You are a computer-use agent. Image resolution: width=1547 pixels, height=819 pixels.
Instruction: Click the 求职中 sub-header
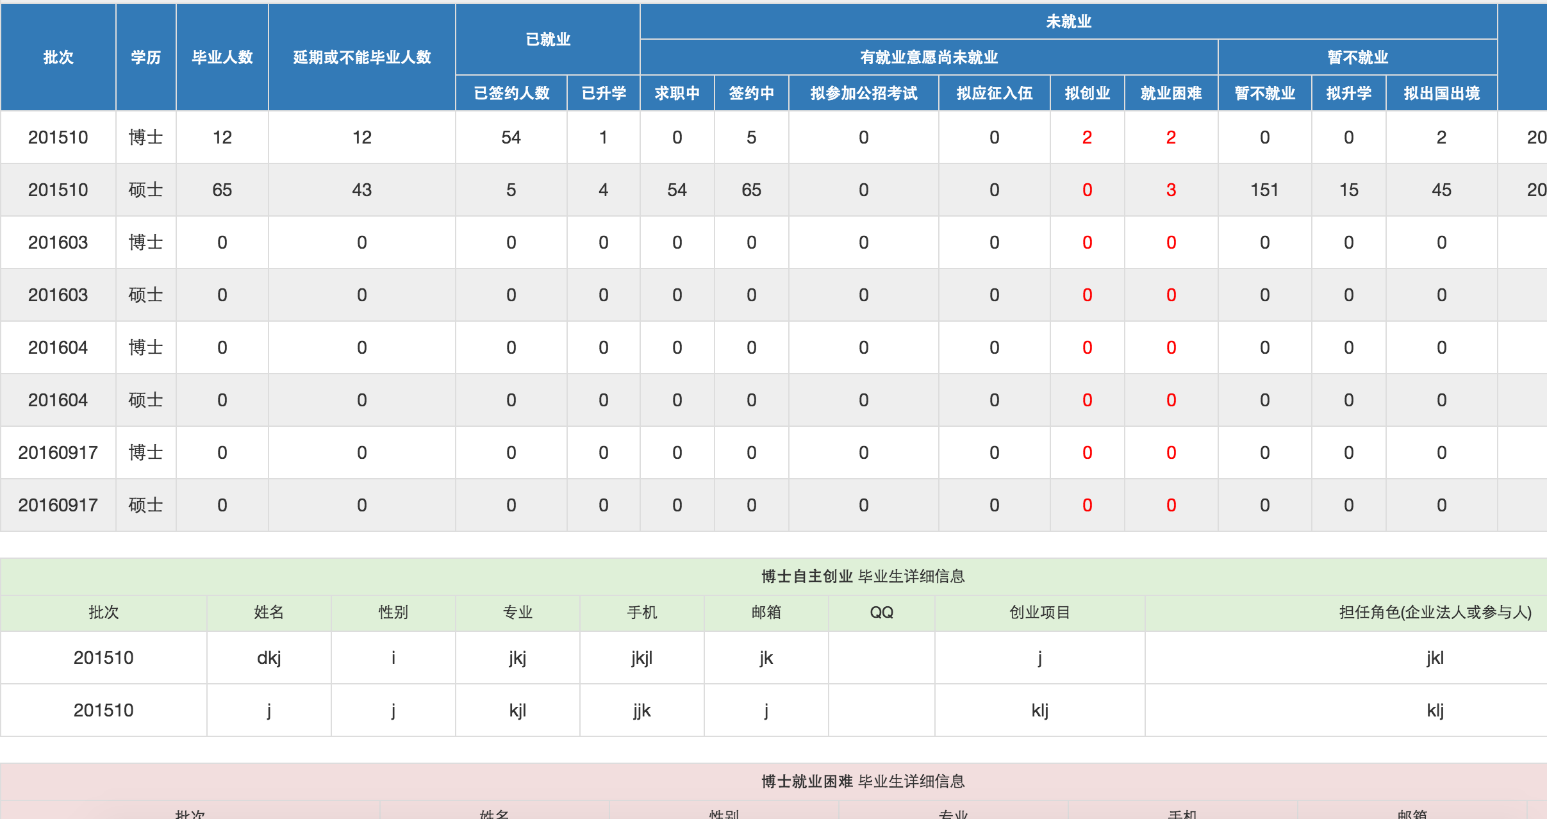[x=677, y=93]
